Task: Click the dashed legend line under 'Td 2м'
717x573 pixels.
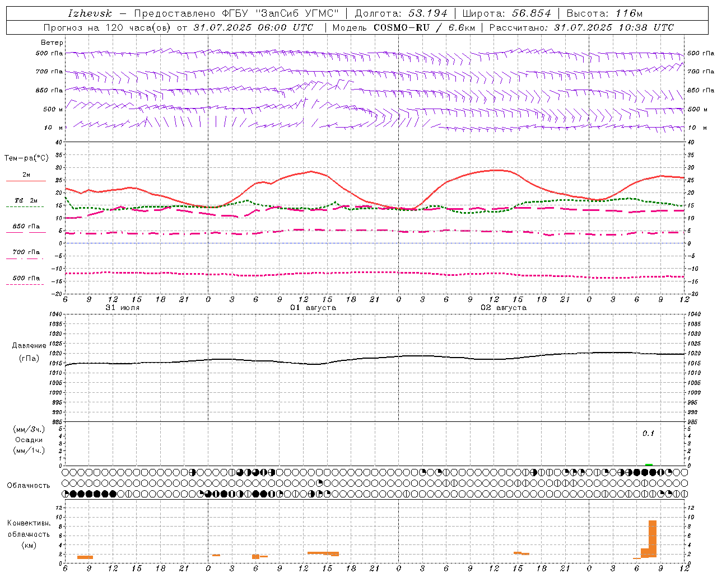Action: coord(25,206)
